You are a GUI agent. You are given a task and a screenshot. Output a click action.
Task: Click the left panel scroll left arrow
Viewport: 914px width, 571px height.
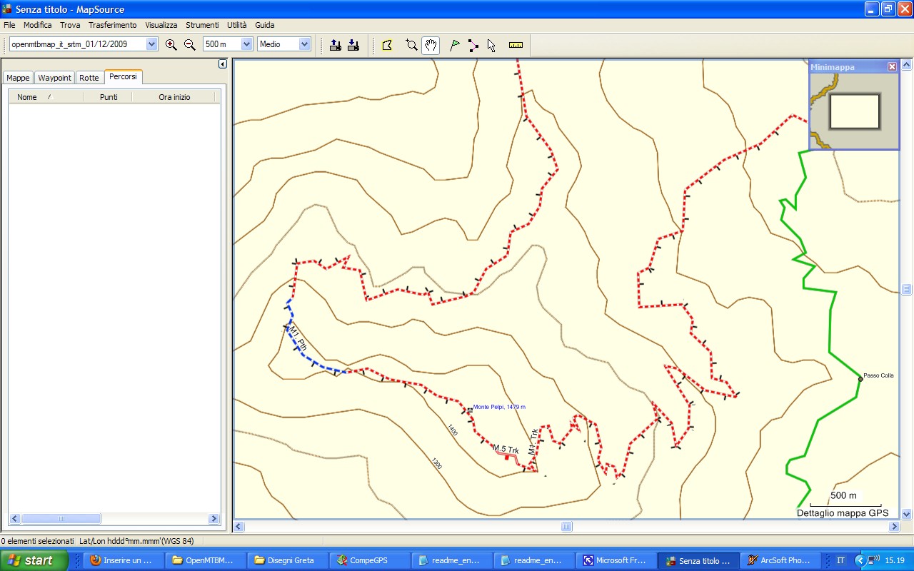(x=14, y=519)
